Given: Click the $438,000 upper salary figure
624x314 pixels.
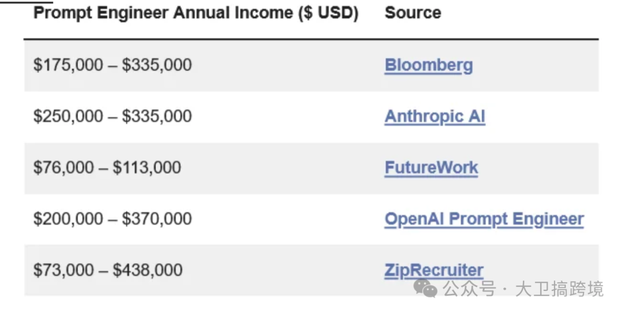Looking at the screenshot, I should 148,270.
